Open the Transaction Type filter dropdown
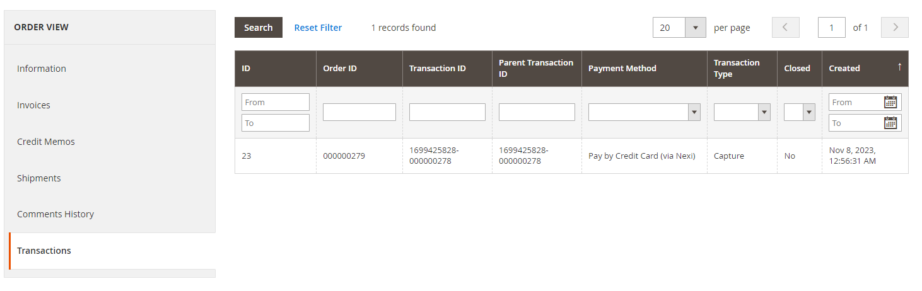This screenshot has width=922, height=291. click(764, 112)
